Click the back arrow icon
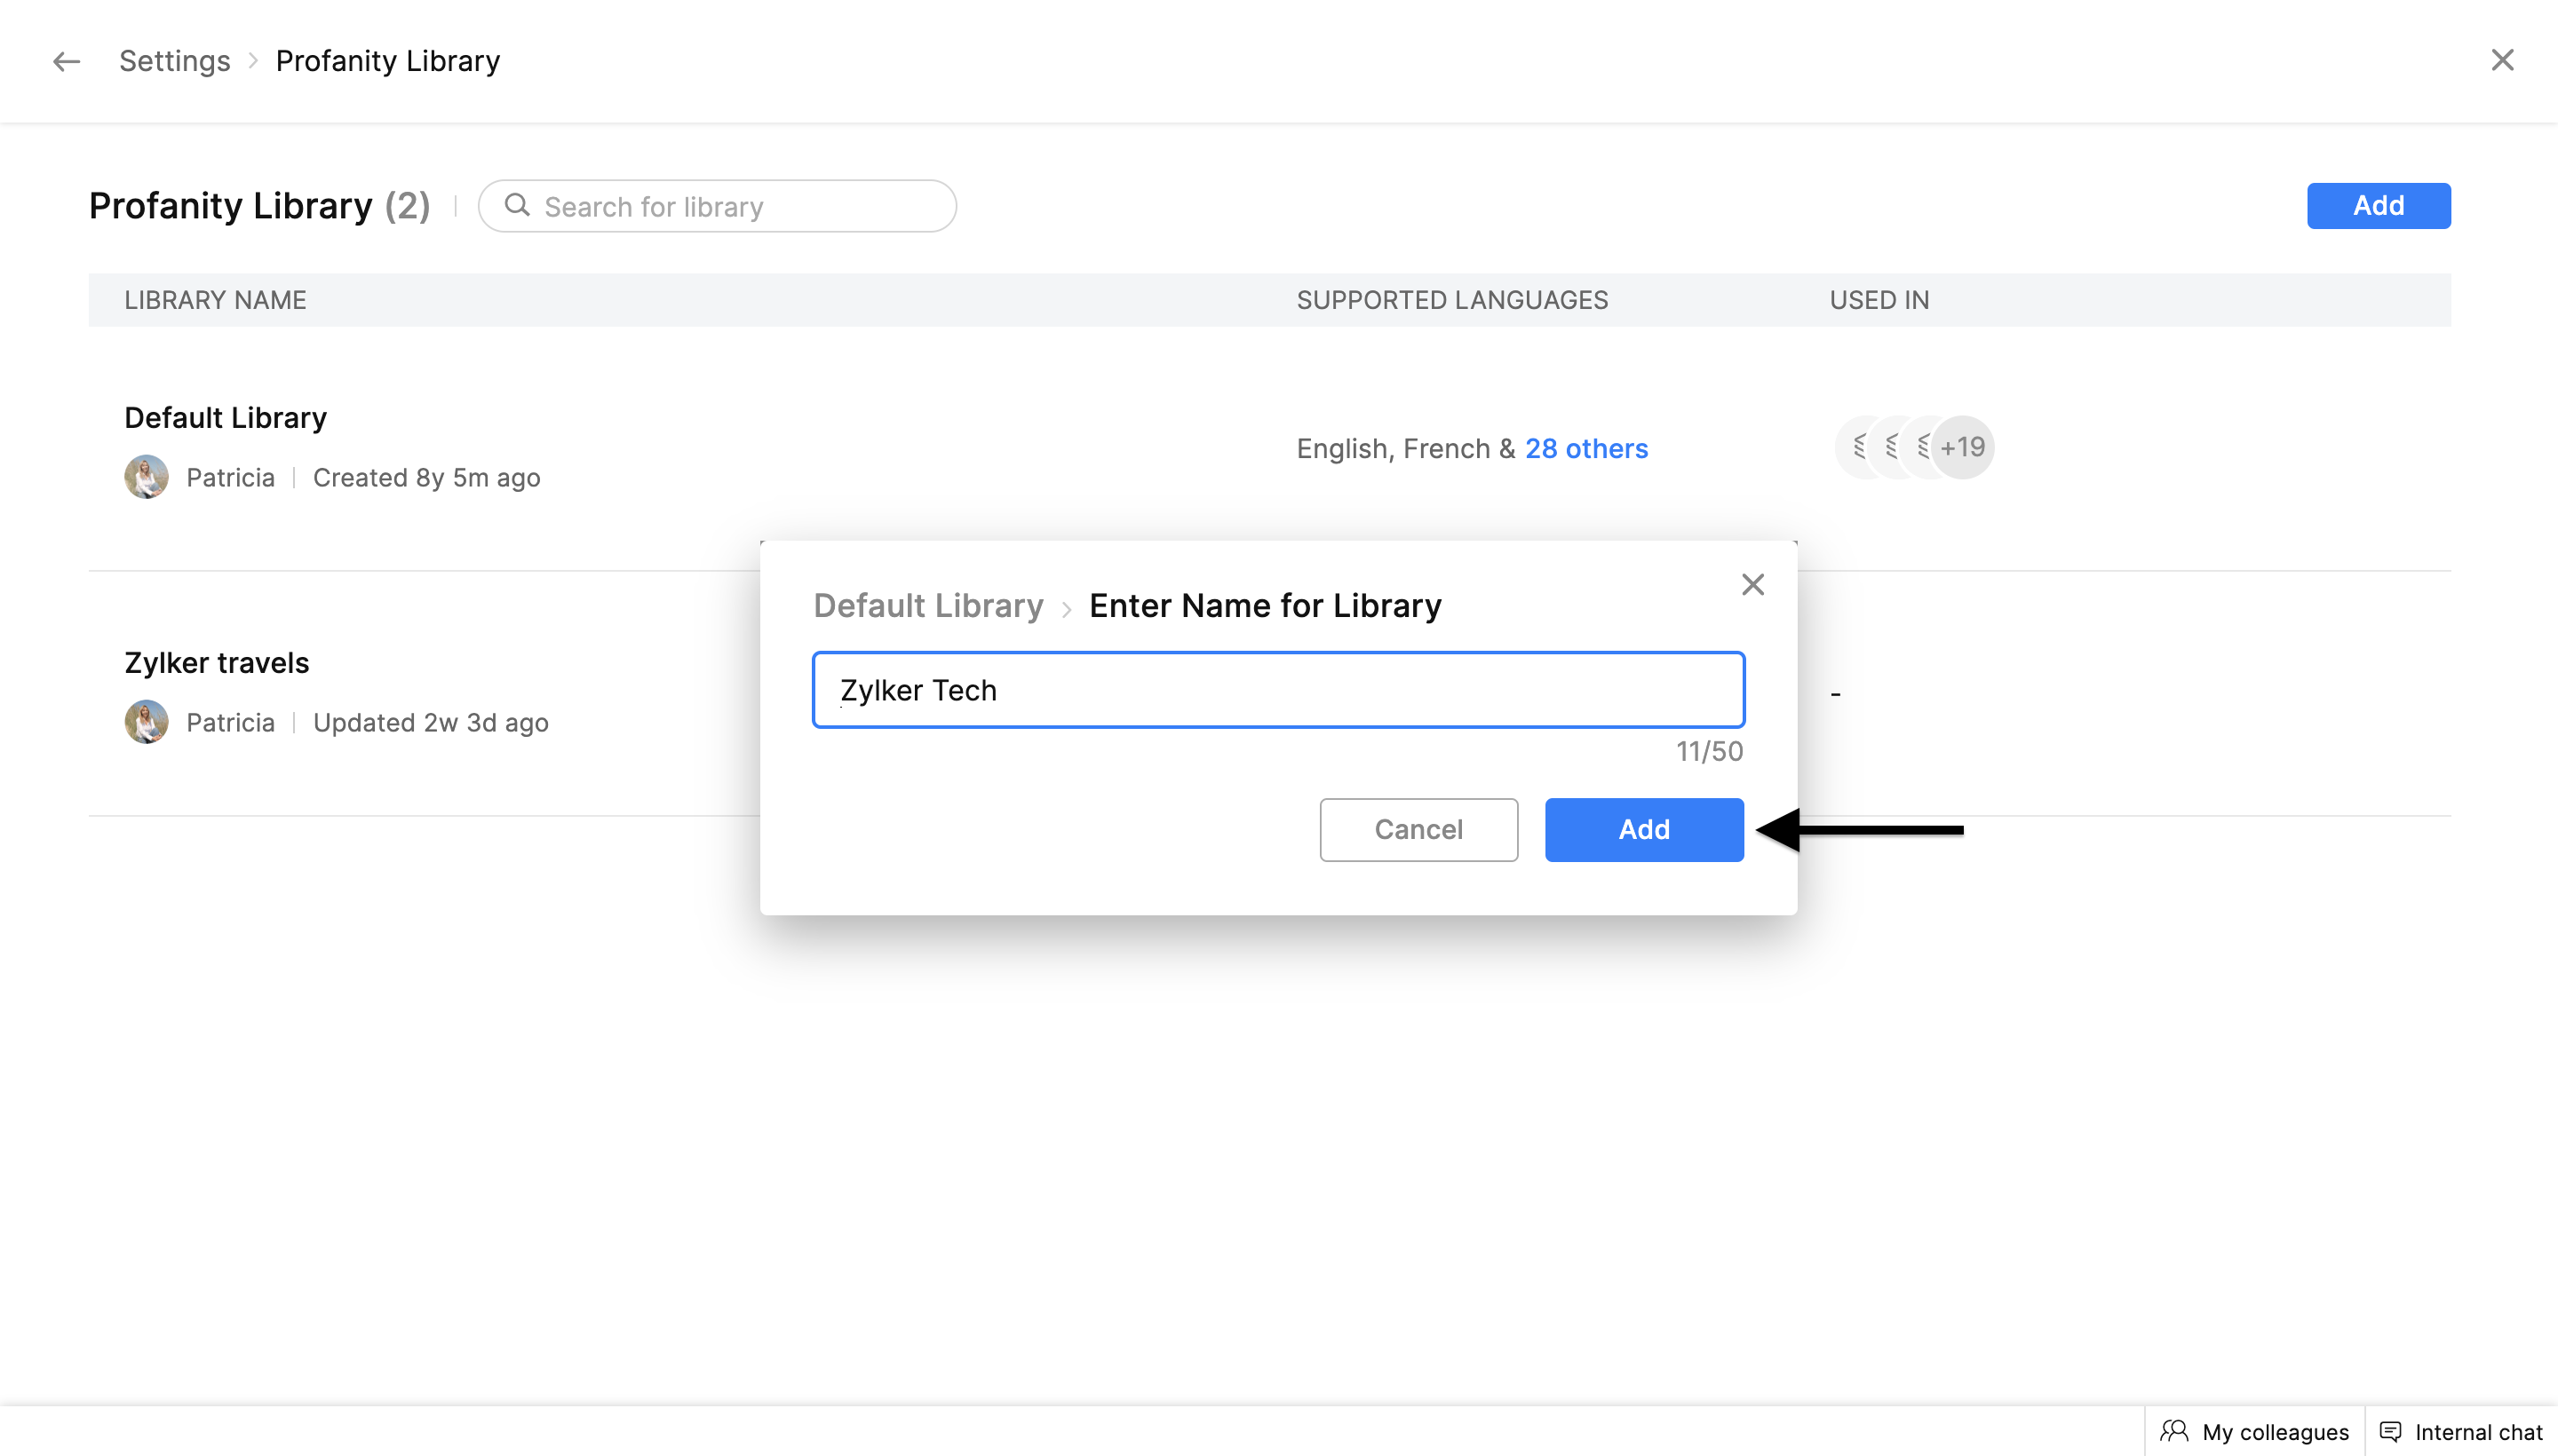Screen dimensions: 2558x1456 click(66, 61)
